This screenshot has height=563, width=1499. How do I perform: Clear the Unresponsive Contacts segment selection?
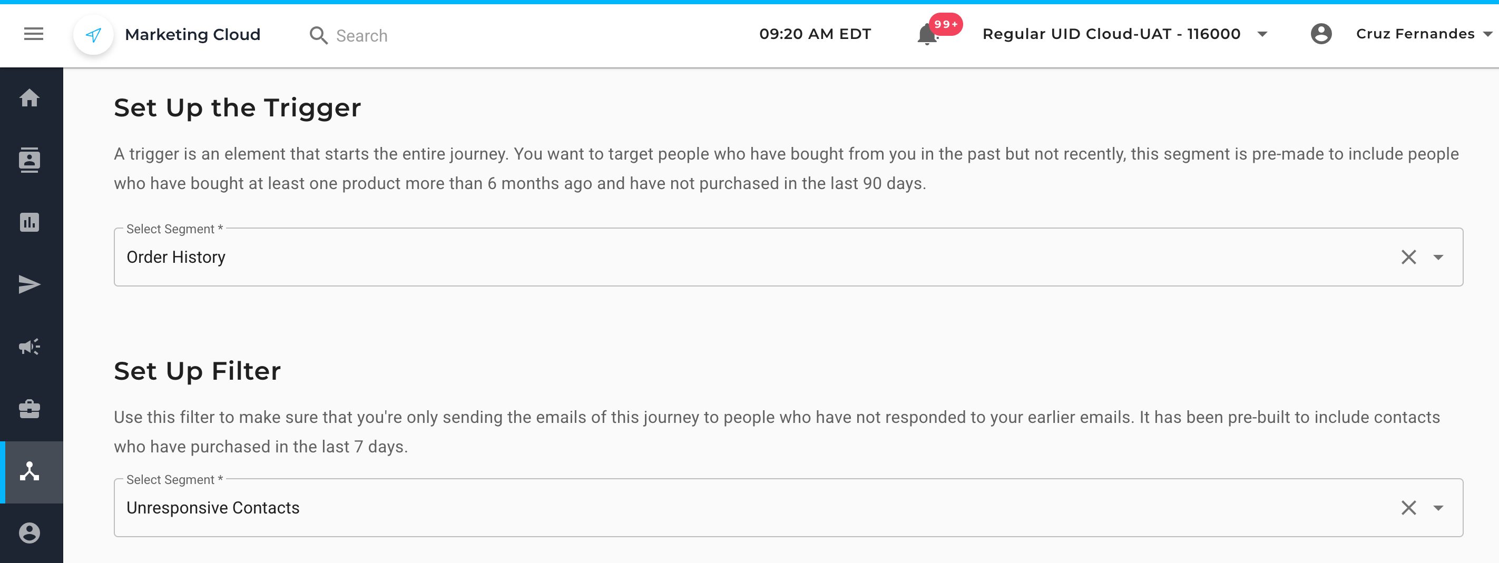[x=1408, y=508]
